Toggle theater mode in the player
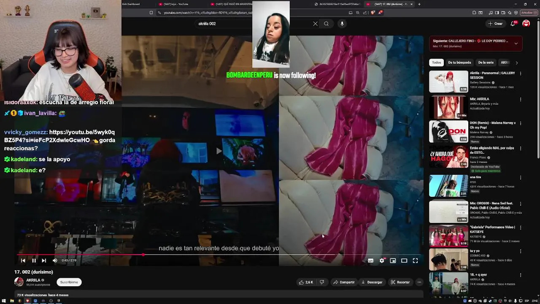Screen dimensions: 540x304 [x=404, y=261]
